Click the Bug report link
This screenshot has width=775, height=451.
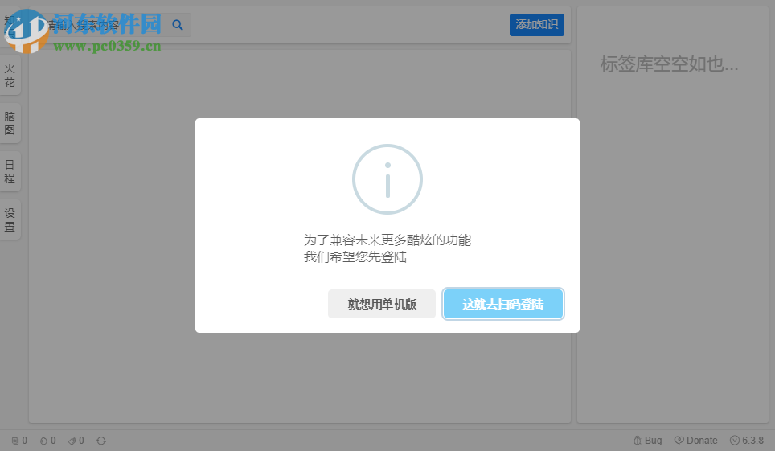[x=647, y=440]
